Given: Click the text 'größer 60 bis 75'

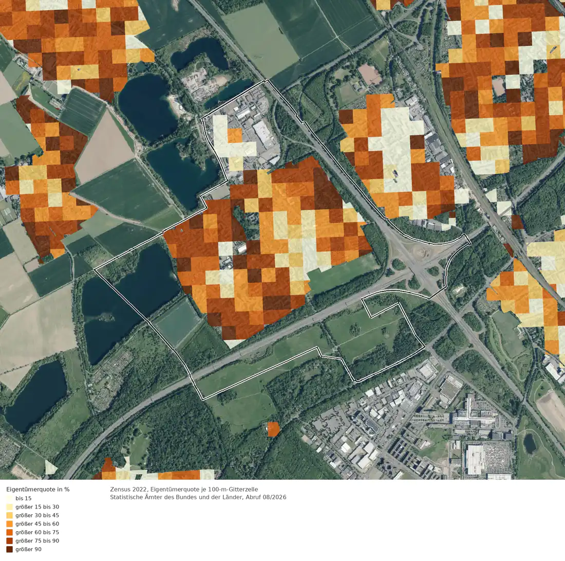Looking at the screenshot, I should tap(37, 532).
